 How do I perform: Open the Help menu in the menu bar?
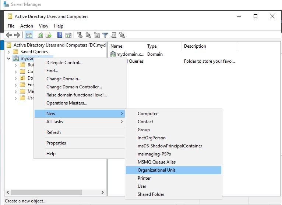click(59, 26)
